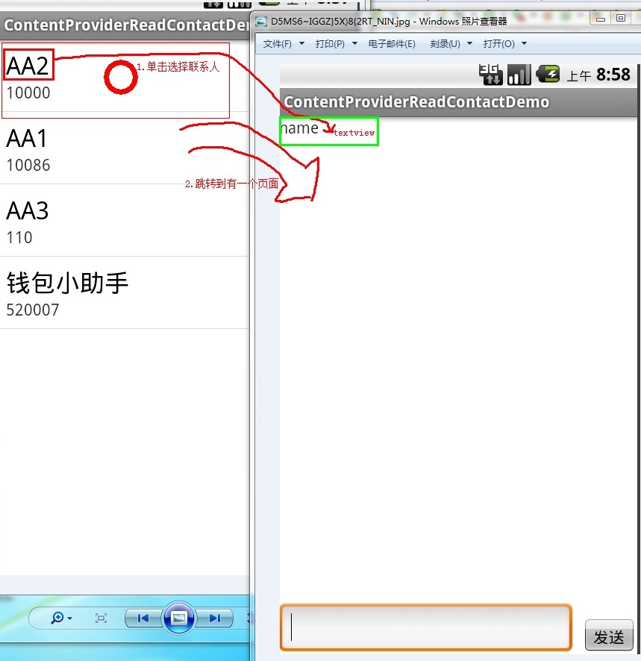
Task: Click the message text input field
Action: [425, 627]
